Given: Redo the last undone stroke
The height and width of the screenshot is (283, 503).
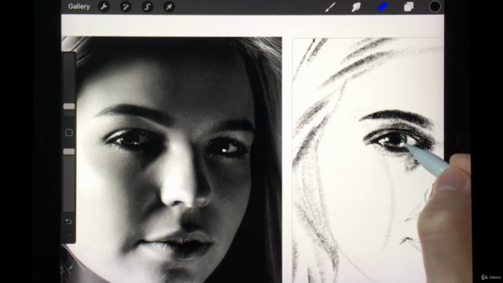Looking at the screenshot, I should coord(68,237).
